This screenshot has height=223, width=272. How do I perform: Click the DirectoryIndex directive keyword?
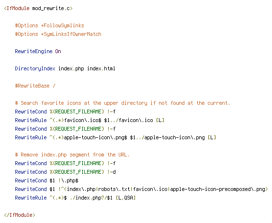[35, 68]
